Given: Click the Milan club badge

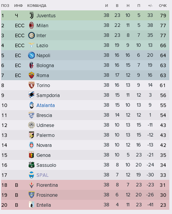Looking at the screenshot, I should pyautogui.click(x=31, y=25).
